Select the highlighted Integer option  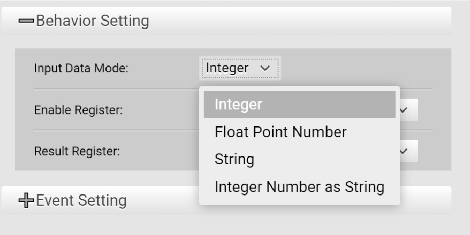pos(299,105)
